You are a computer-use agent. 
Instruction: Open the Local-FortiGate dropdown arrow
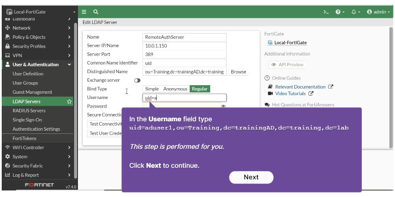click(75, 12)
